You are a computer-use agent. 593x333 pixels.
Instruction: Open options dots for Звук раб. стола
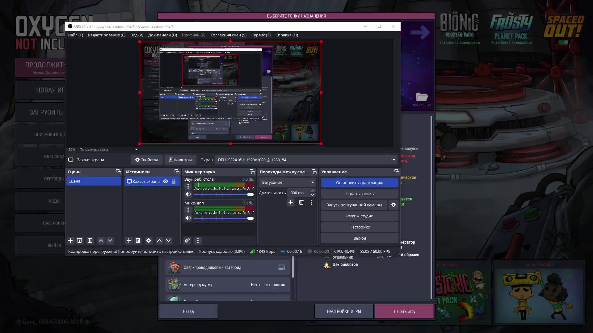tap(188, 186)
